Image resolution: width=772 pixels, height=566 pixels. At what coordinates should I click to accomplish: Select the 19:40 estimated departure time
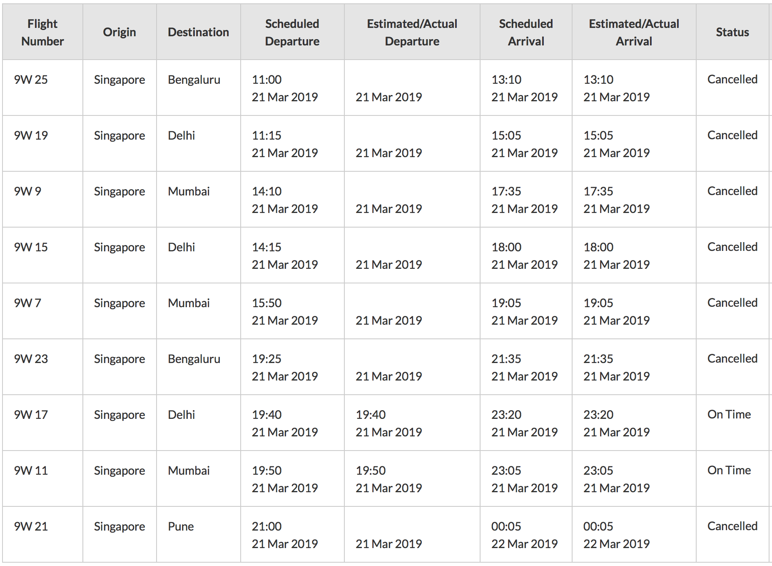(x=371, y=415)
